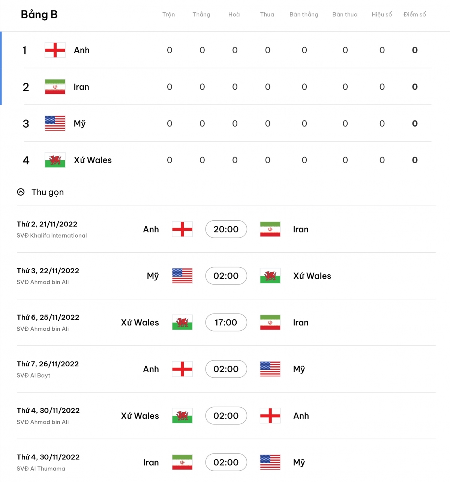Open Iran team name in standings
The image size is (450, 482).
click(x=81, y=87)
